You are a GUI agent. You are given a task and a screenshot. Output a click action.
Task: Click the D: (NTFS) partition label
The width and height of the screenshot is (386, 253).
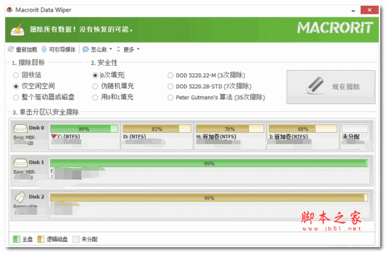coord(134,136)
